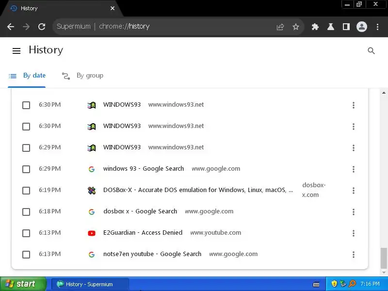Open the on-screen keyboard icon in the taskbar
Image resolution: width=388 pixels, height=291 pixels.
point(316,284)
